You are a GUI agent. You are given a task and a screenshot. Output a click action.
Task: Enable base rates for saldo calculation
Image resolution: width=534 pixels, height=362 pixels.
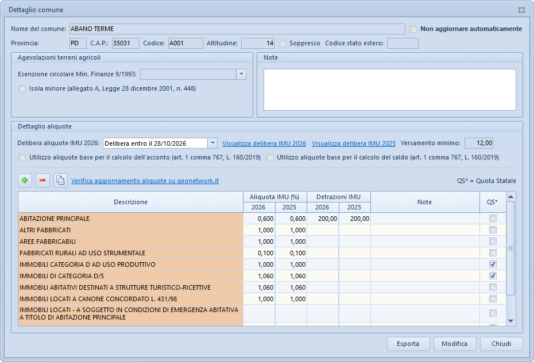(x=269, y=157)
